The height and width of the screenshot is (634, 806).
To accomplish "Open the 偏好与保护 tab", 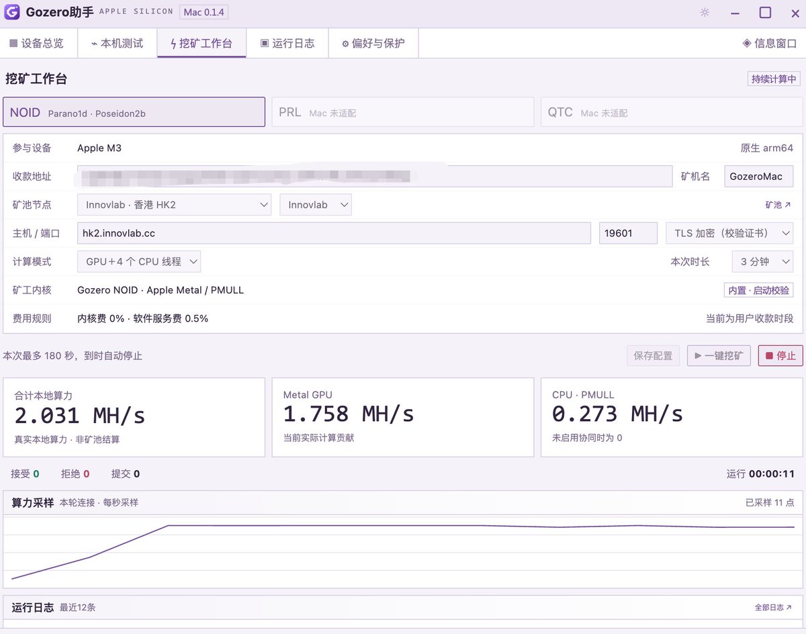I will pyautogui.click(x=373, y=44).
